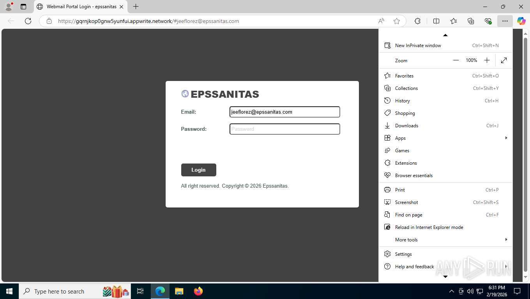The image size is (530, 299).
Task: Focus the Password input field
Action: tap(285, 129)
